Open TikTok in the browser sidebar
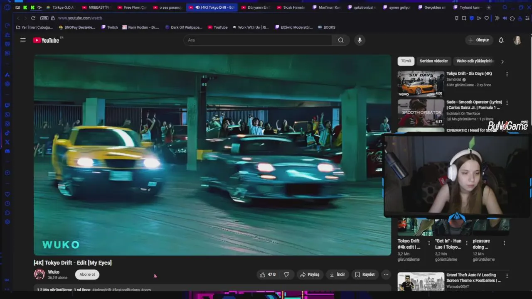 tap(7, 133)
